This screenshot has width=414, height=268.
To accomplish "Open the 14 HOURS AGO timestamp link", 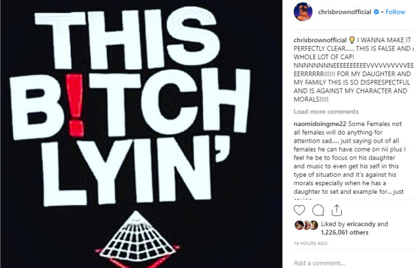I will 310,243.
